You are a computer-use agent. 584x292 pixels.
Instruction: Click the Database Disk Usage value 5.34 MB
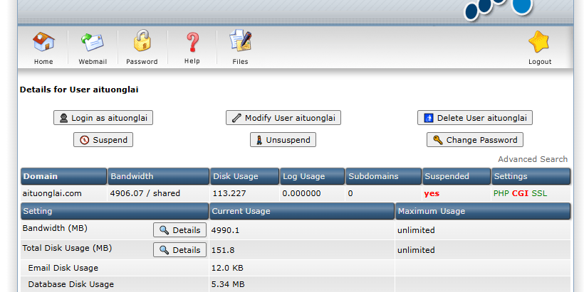[x=228, y=284]
